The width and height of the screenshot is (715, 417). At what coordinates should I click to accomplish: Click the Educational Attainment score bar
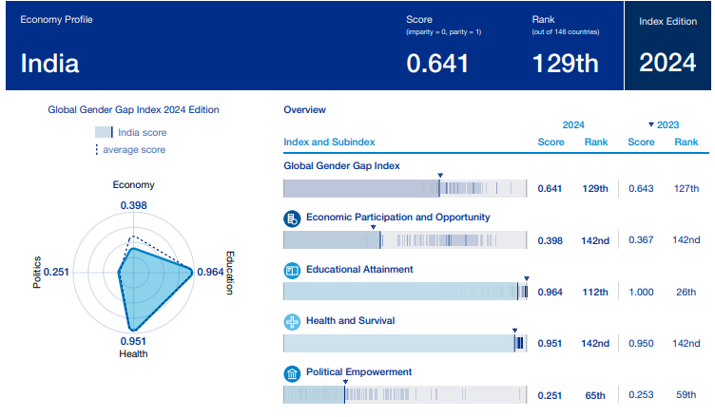click(x=405, y=292)
